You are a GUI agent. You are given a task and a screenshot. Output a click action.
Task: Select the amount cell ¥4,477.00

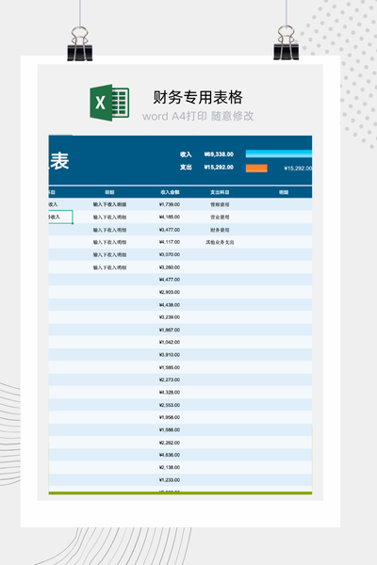[170, 280]
